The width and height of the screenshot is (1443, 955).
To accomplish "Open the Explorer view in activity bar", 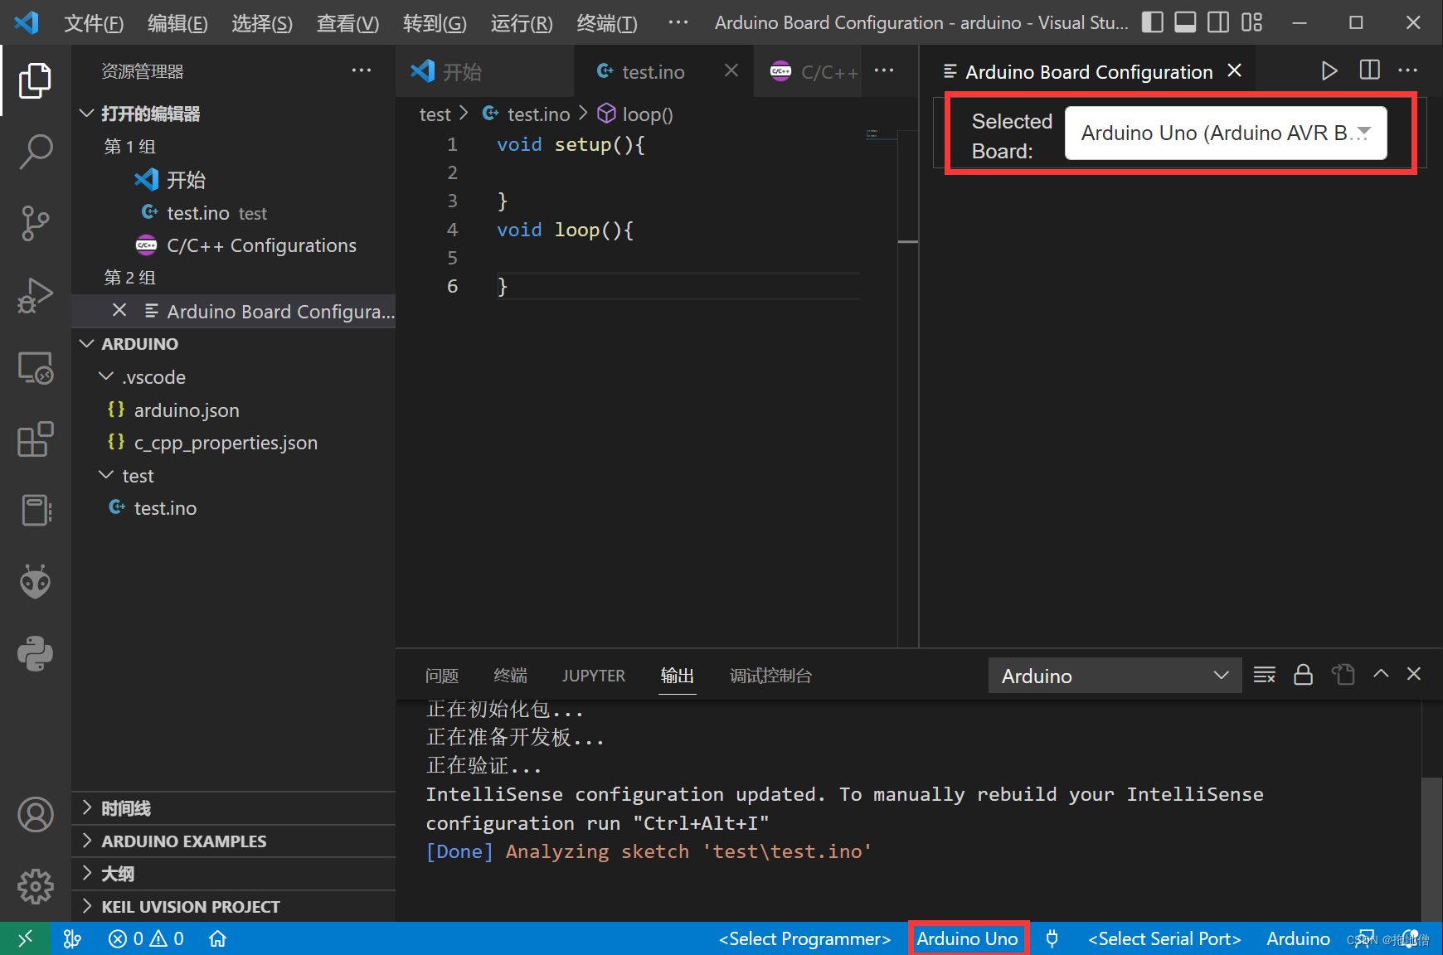I will [35, 80].
